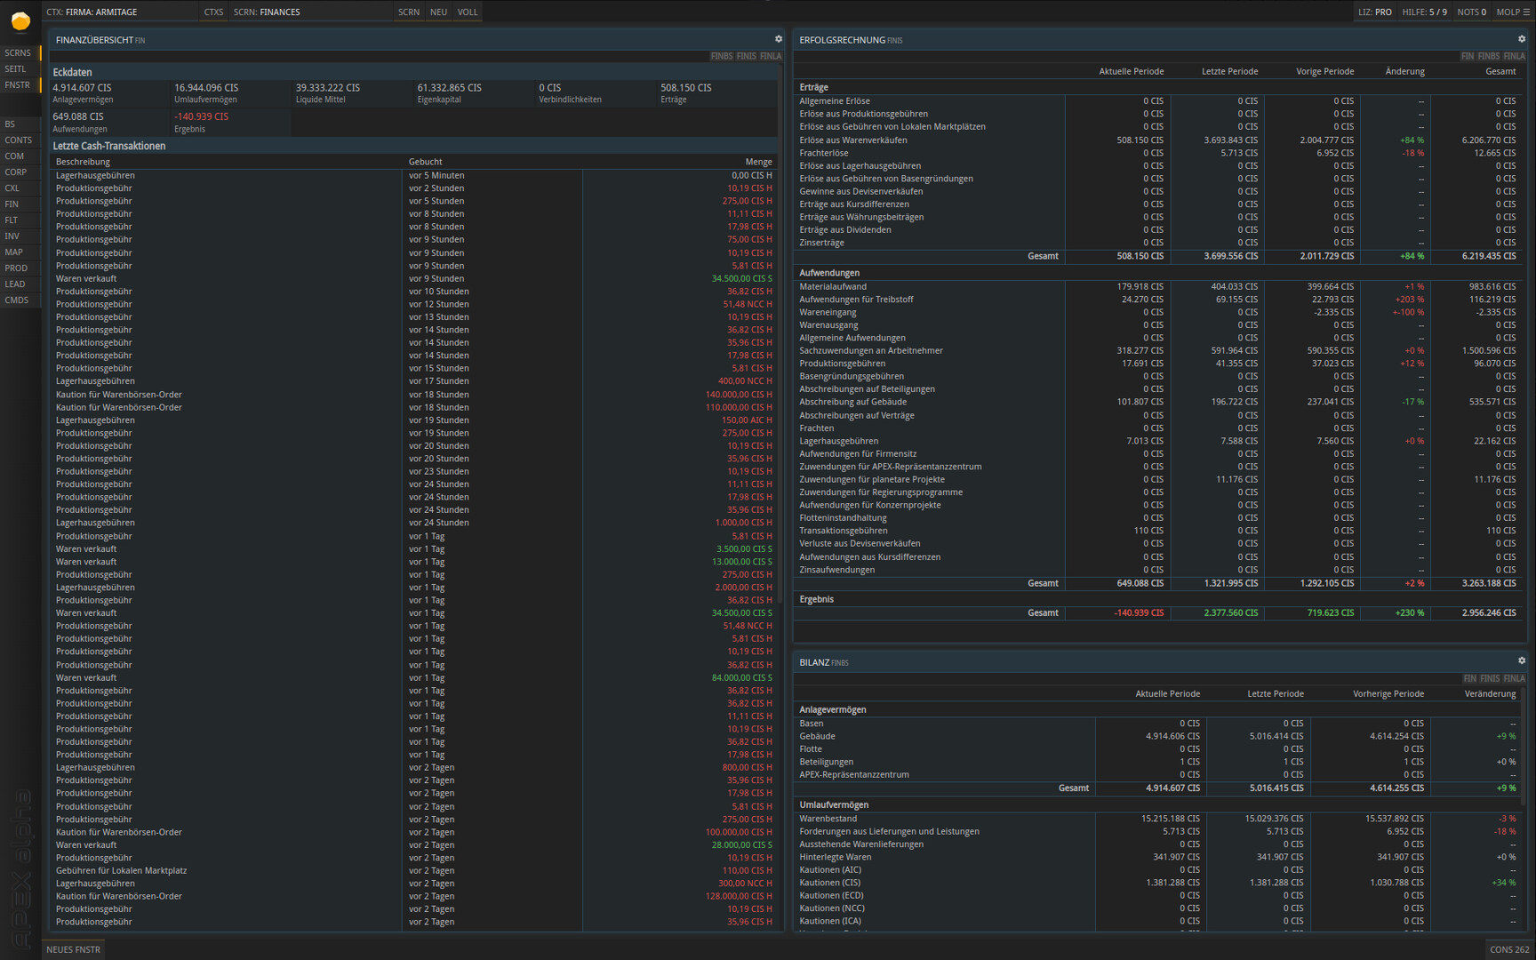Open settings gear of Erfolgsrechnung panel
Screen dimensions: 1536x960
coord(1521,39)
